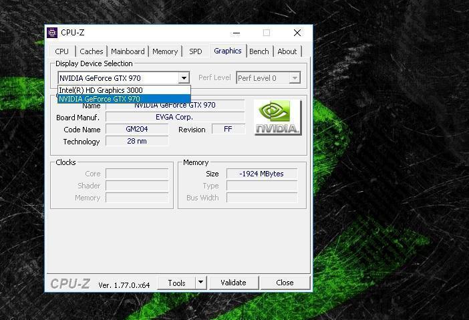The image size is (469, 320).
Task: Switch to the CPU tab
Action: (62, 51)
